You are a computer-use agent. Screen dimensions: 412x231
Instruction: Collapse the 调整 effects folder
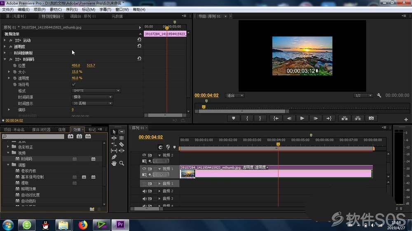tap(8, 165)
